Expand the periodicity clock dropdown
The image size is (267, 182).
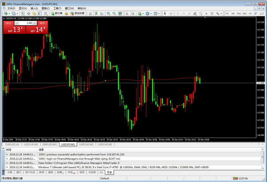150,14
